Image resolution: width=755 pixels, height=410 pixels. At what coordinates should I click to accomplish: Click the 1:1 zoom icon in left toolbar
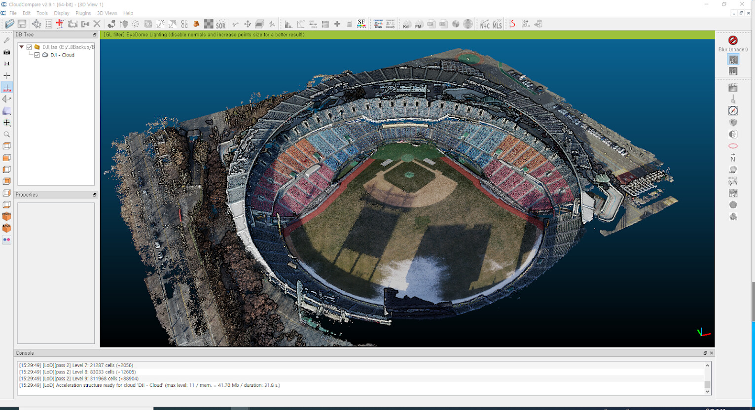(7, 64)
